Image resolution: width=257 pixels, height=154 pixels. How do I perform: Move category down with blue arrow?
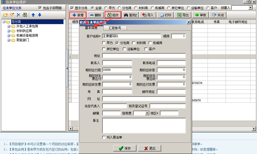pos(40,15)
